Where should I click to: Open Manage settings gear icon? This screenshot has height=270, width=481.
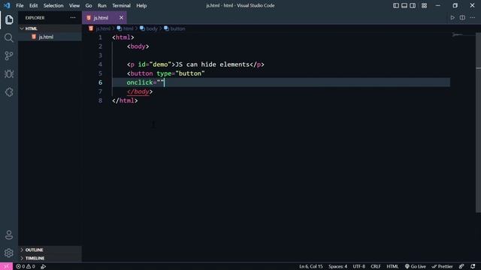9,253
